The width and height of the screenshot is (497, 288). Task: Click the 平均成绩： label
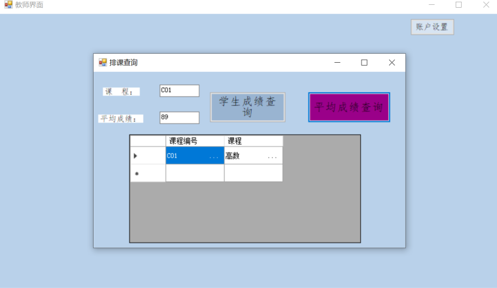pos(121,119)
